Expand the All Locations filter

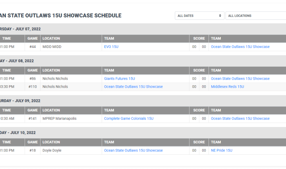point(255,16)
